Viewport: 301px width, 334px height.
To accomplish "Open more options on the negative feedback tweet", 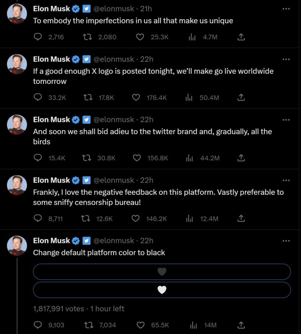I will (286, 180).
